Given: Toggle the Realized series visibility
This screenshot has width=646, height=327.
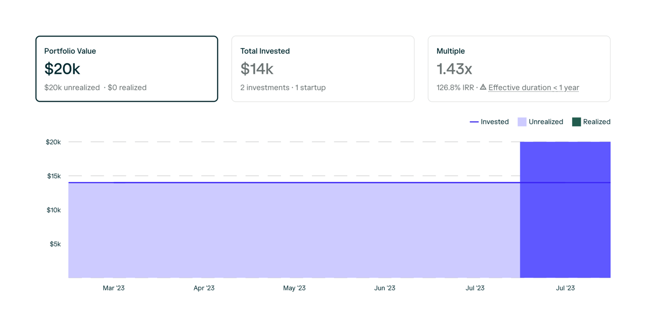Looking at the screenshot, I should click(591, 122).
